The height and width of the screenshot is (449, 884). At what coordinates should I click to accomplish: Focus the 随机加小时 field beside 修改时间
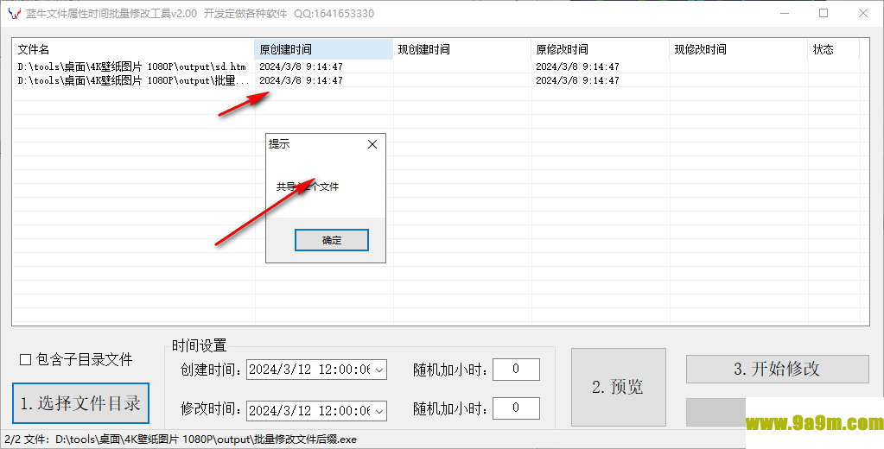click(516, 408)
